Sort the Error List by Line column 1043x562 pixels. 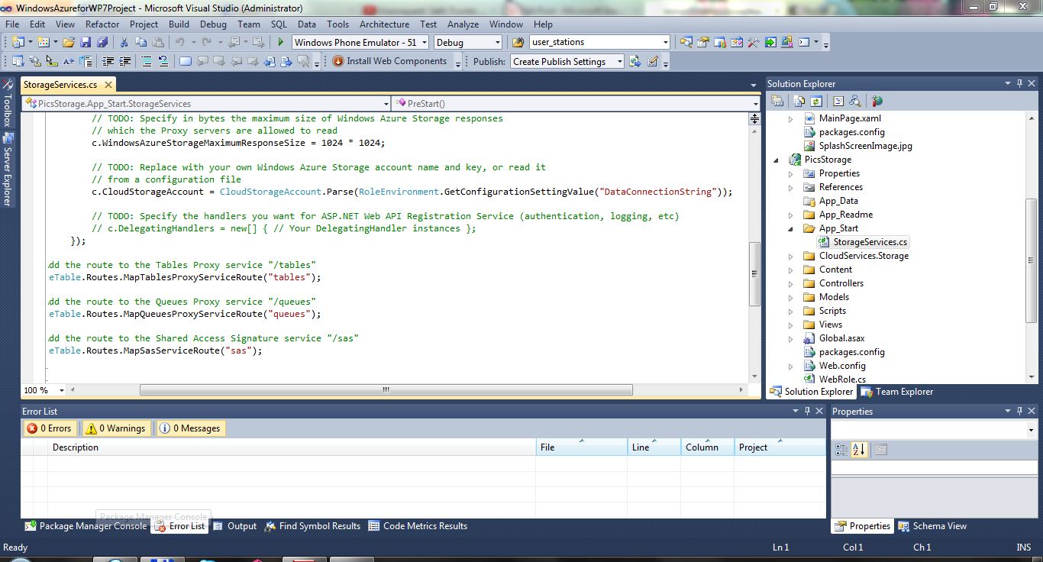pyautogui.click(x=654, y=447)
